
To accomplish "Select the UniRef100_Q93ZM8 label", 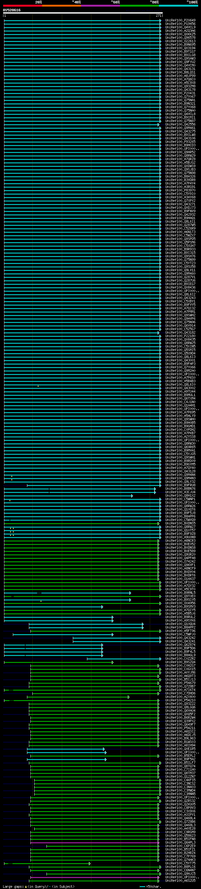I will [180, 86].
